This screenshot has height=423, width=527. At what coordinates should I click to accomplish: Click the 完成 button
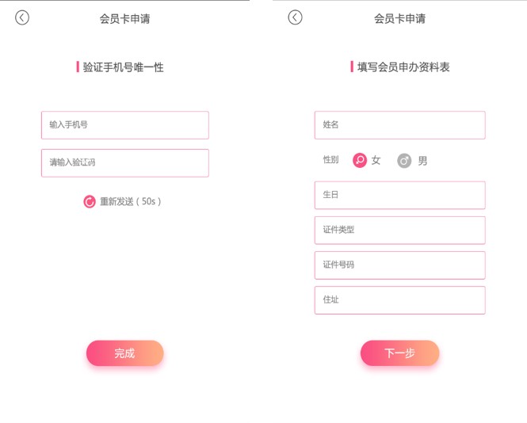coord(125,353)
